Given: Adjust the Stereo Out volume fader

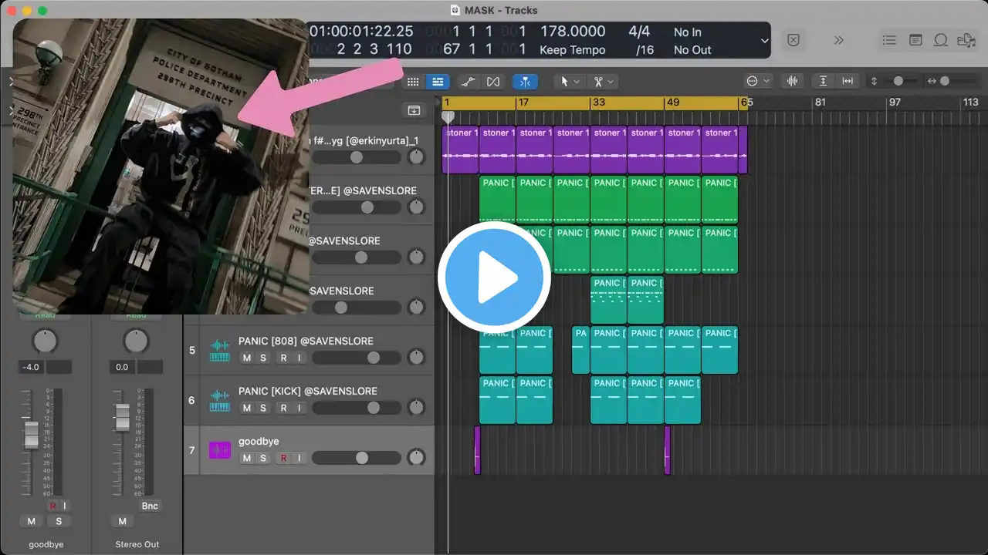Looking at the screenshot, I should [122, 417].
